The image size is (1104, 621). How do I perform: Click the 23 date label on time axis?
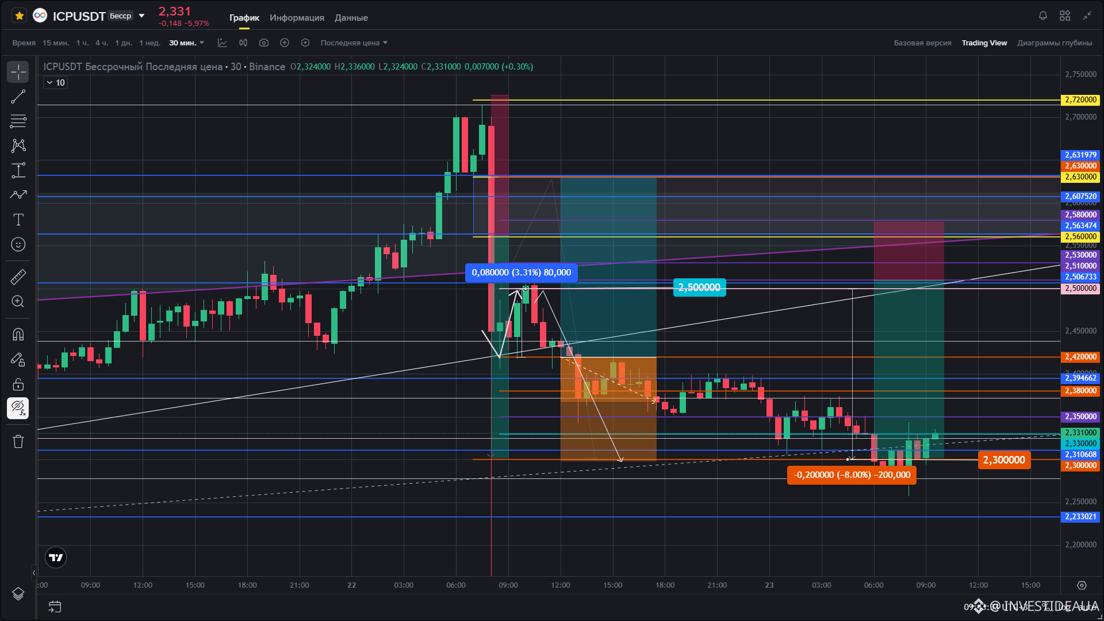coord(769,585)
